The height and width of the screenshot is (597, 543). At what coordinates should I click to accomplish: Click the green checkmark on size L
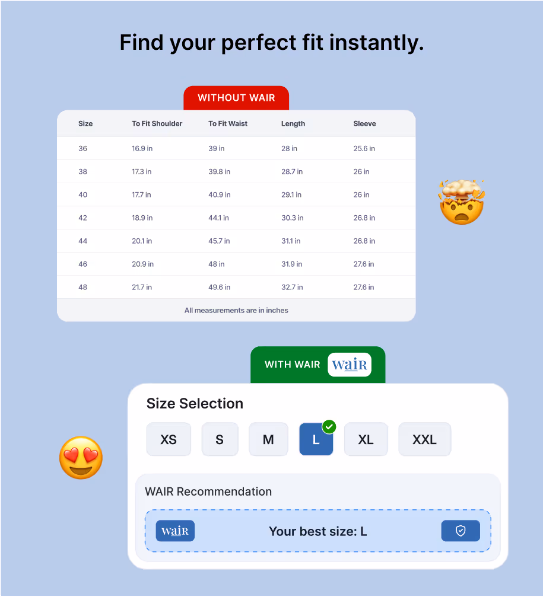pos(329,426)
